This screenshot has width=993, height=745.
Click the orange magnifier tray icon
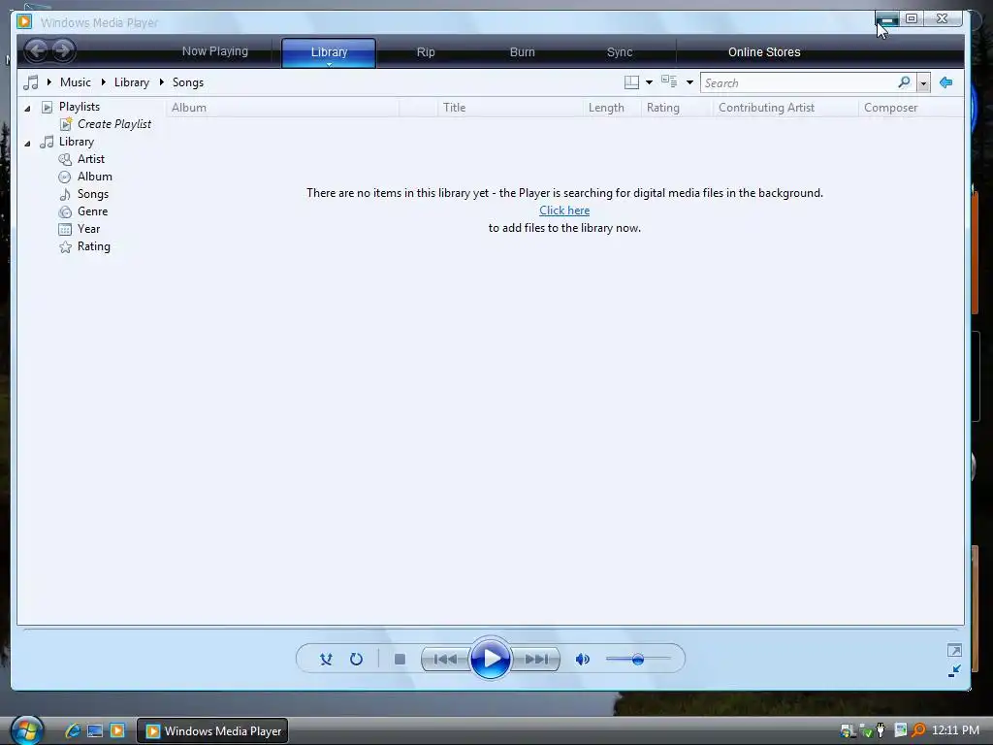(917, 730)
